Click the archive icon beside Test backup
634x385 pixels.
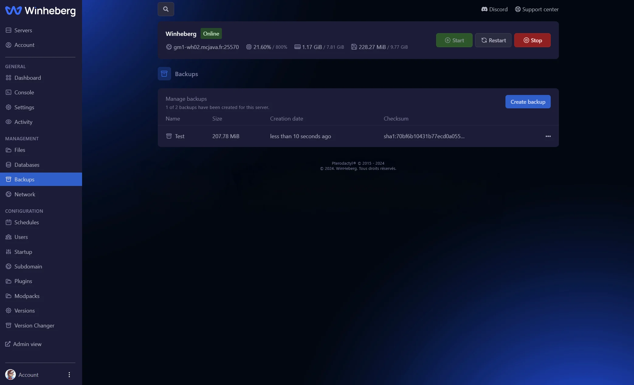169,136
